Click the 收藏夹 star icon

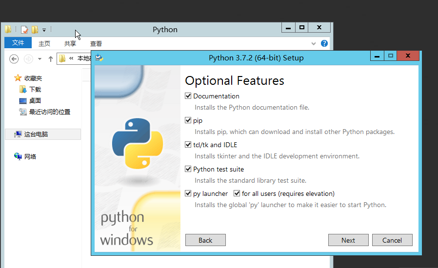click(18, 78)
